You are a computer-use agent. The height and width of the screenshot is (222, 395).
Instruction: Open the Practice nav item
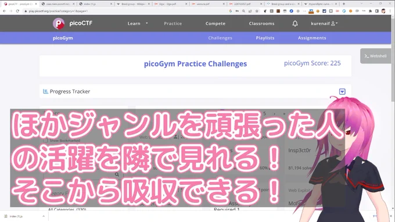click(173, 23)
